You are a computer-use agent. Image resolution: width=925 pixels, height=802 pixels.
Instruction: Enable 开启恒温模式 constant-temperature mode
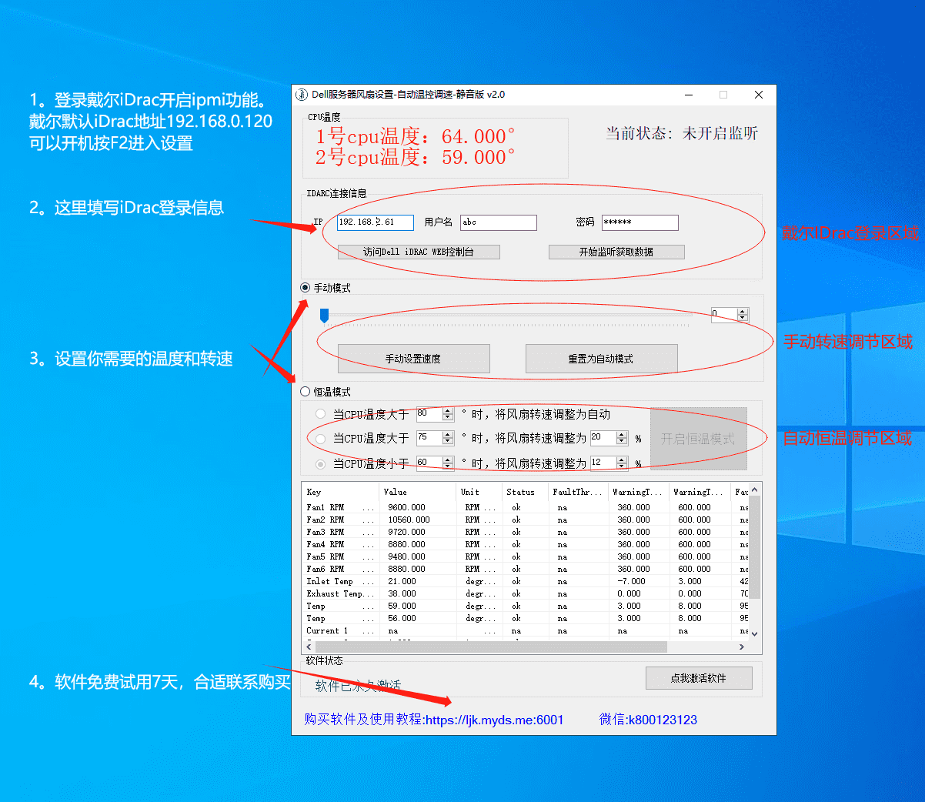point(699,438)
